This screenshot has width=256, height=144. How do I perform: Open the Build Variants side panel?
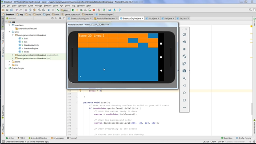click(3, 112)
